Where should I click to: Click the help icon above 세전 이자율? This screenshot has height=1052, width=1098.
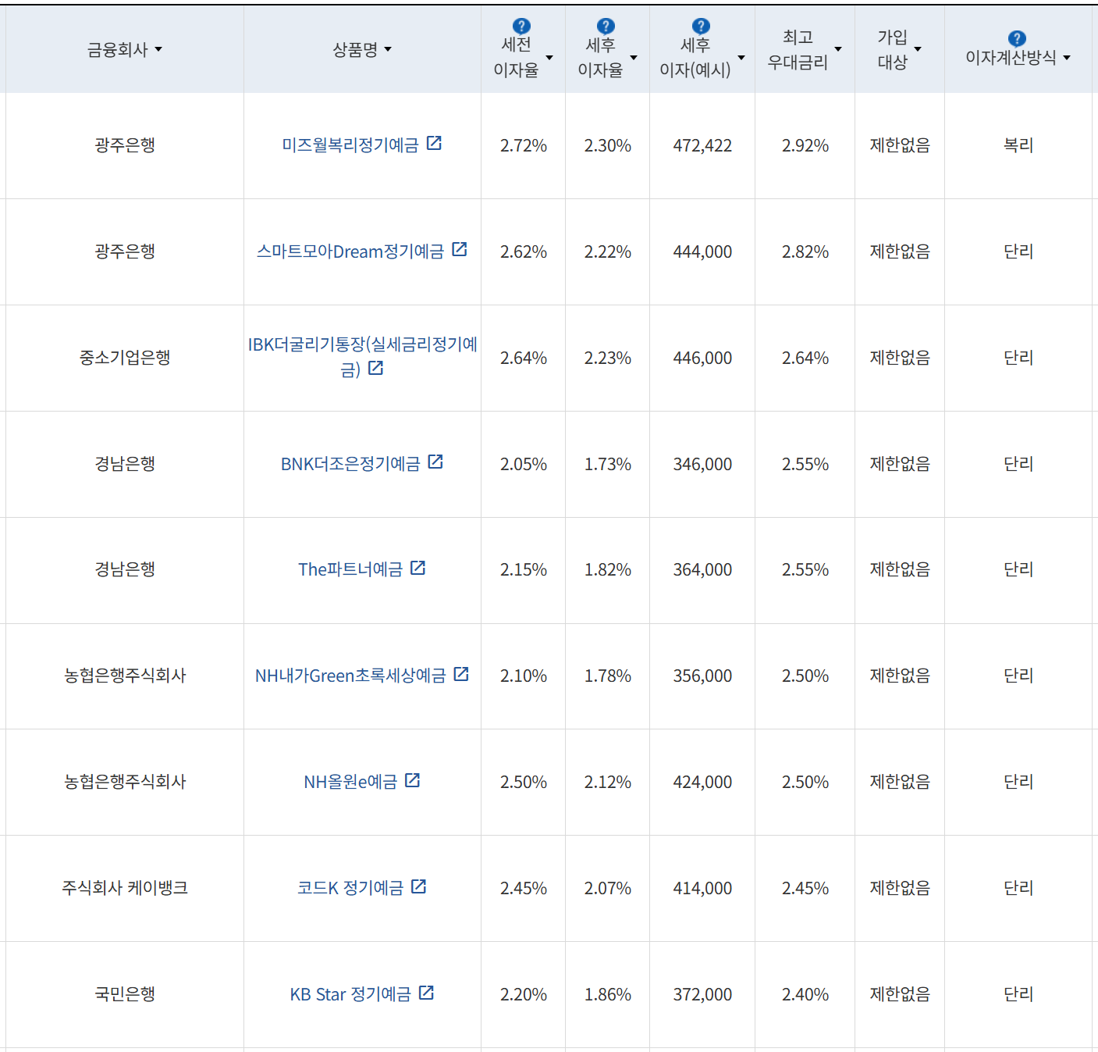tap(521, 24)
